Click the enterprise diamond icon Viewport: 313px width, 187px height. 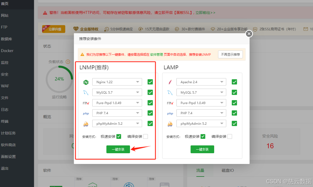coord(76,29)
